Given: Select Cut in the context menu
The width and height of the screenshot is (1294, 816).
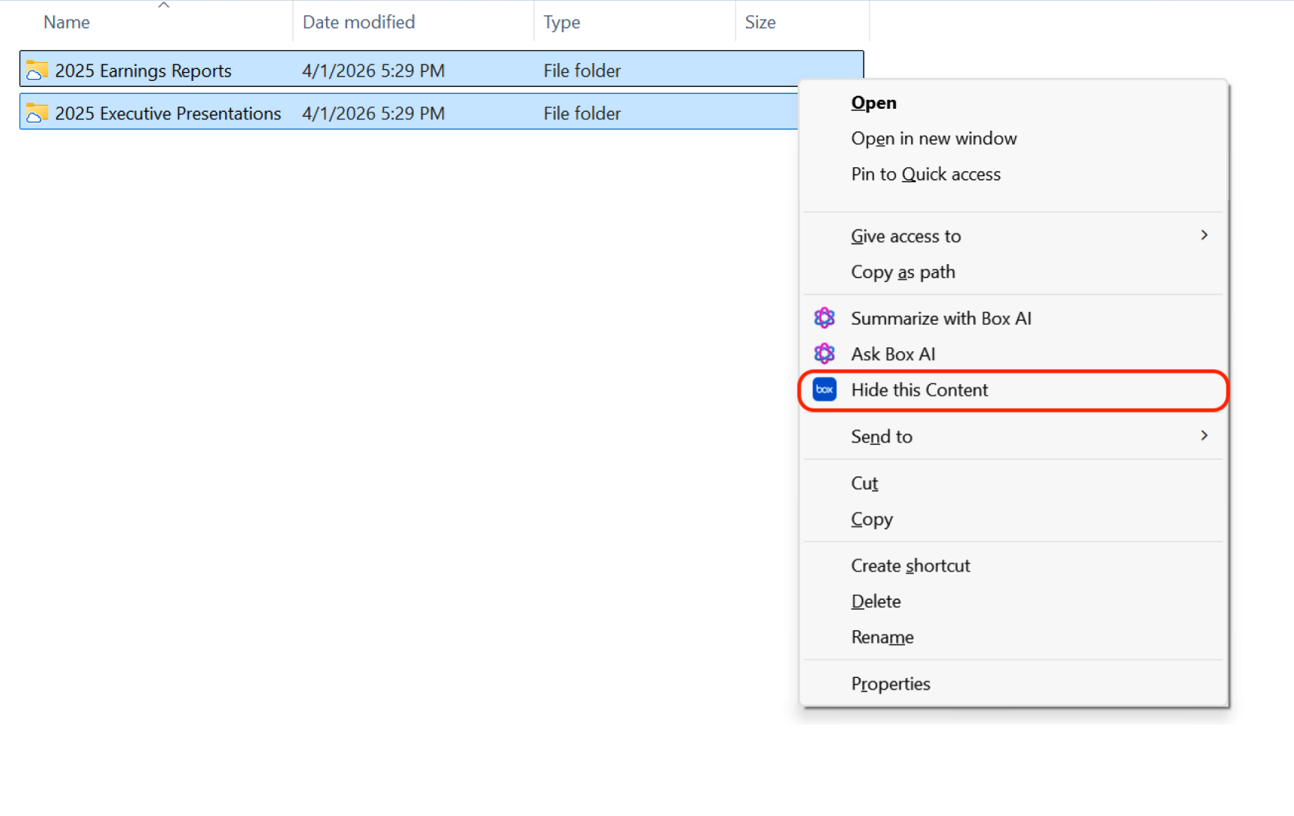Looking at the screenshot, I should pyautogui.click(x=864, y=483).
